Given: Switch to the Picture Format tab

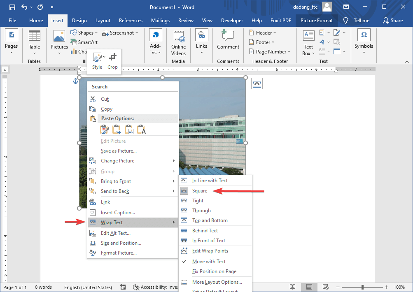Looking at the screenshot, I should 316,21.
